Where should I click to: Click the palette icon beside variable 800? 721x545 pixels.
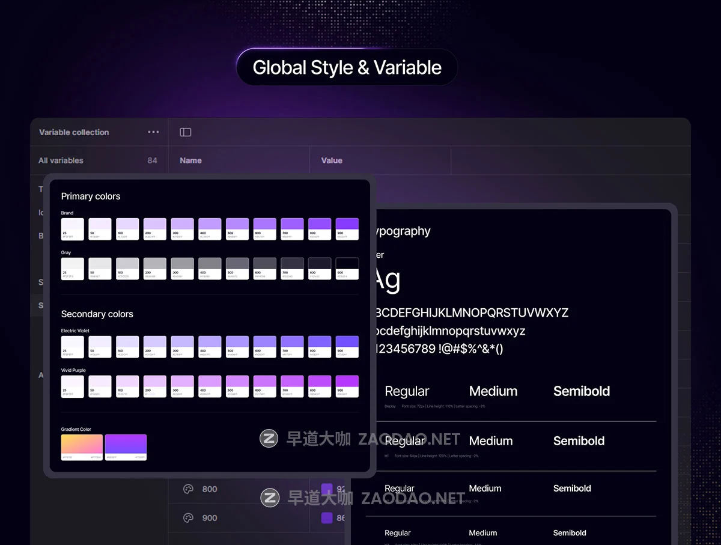point(189,489)
